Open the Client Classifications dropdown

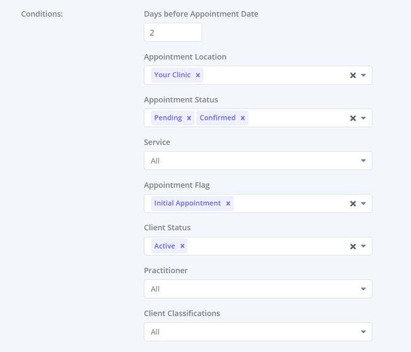coord(258,332)
